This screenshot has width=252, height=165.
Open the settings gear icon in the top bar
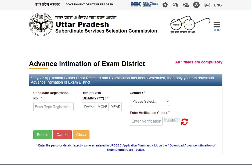point(165,5)
